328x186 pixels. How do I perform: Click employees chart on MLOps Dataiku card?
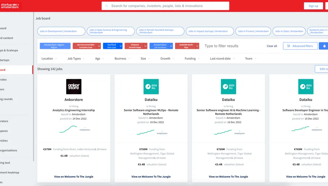(146, 132)
